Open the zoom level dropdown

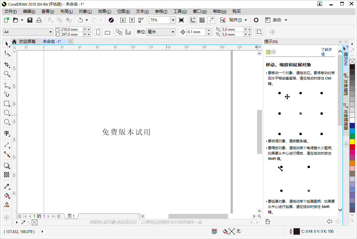click(173, 20)
